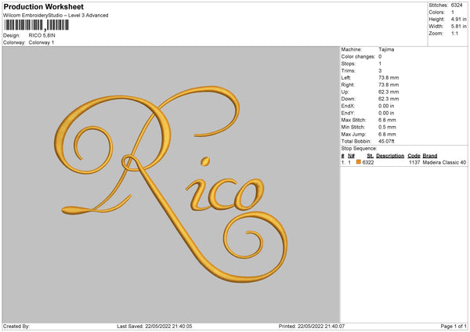Click the orange thread color swatch

tap(359, 162)
